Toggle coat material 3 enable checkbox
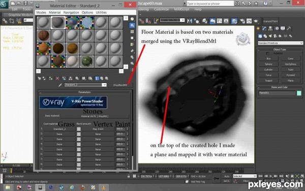305x191 pixels. pos(79,139)
